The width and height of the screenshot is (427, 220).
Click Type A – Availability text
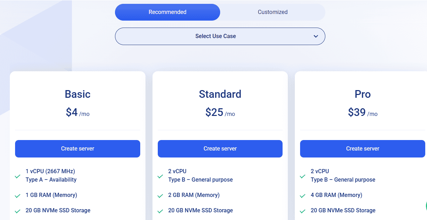pos(51,180)
